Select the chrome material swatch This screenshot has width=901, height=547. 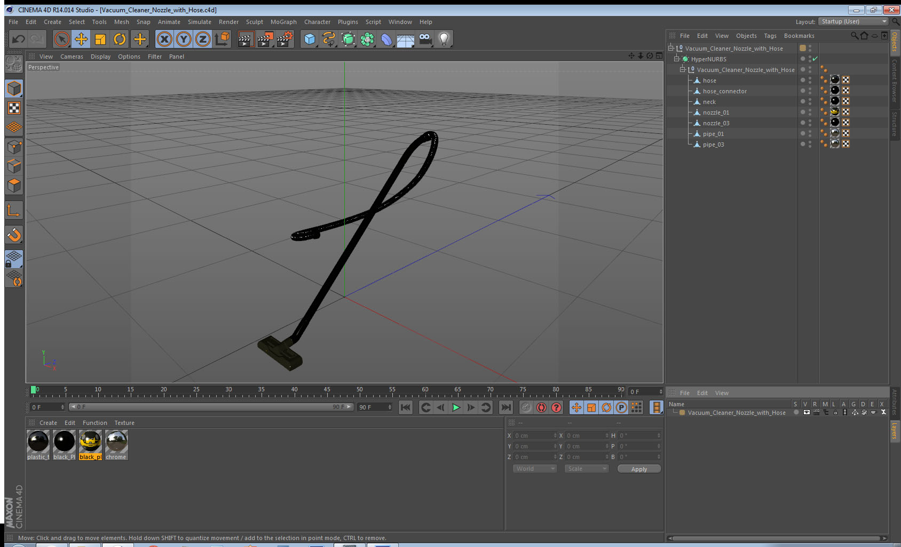click(x=116, y=445)
